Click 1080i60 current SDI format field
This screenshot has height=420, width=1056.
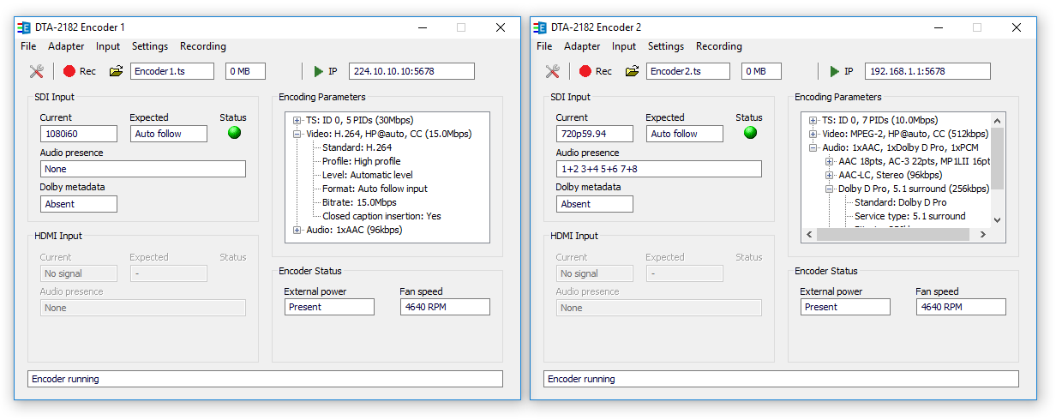[78, 134]
